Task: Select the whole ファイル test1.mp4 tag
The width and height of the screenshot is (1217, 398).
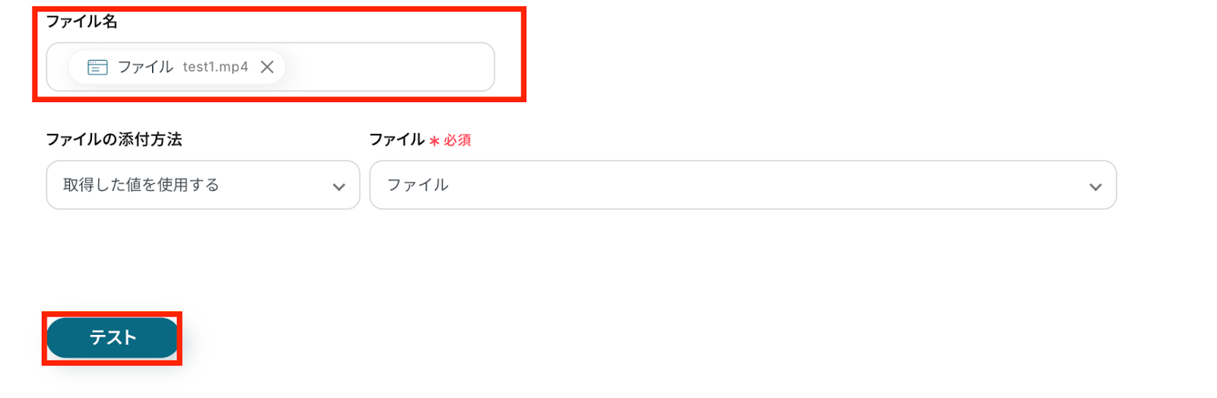Action: [176, 67]
